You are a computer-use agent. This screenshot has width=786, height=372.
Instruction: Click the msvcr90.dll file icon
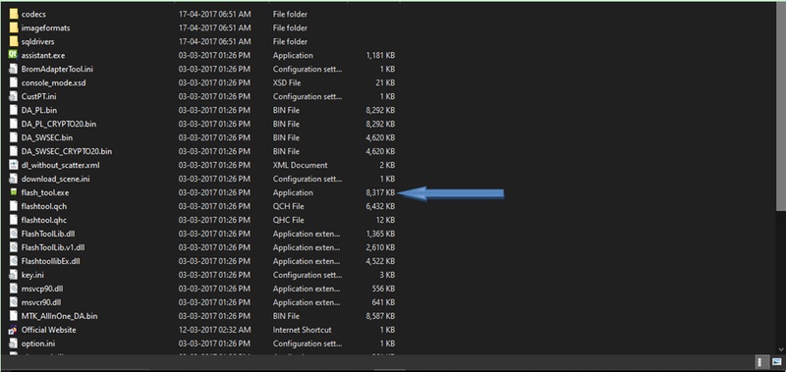[x=14, y=302]
